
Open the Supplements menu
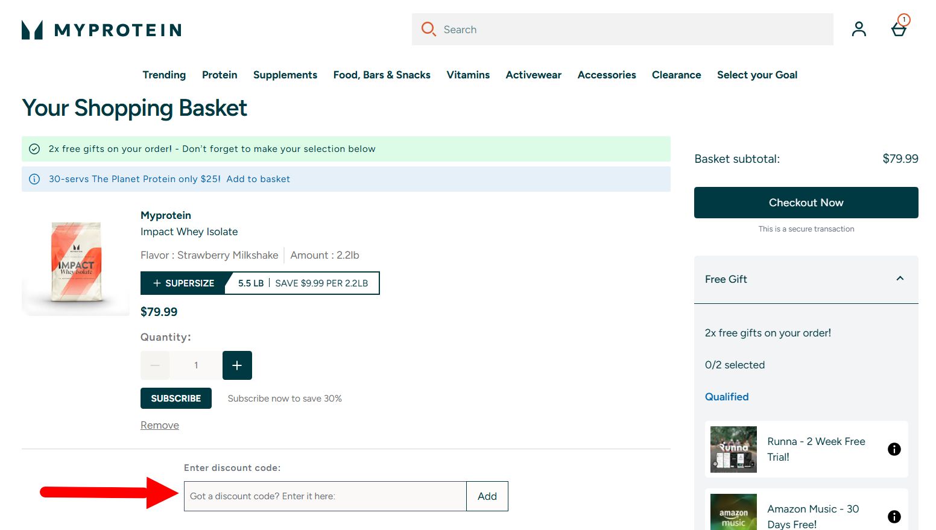[285, 75]
